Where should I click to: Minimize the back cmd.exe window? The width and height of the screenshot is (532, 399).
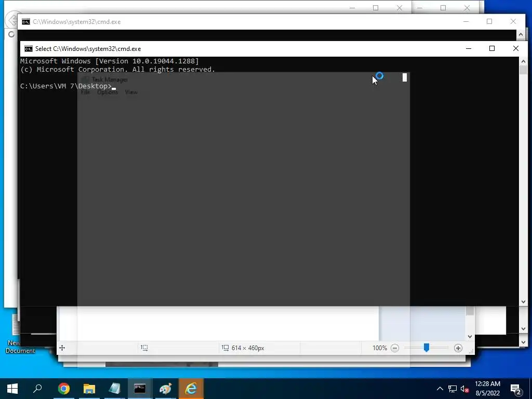[x=466, y=21]
